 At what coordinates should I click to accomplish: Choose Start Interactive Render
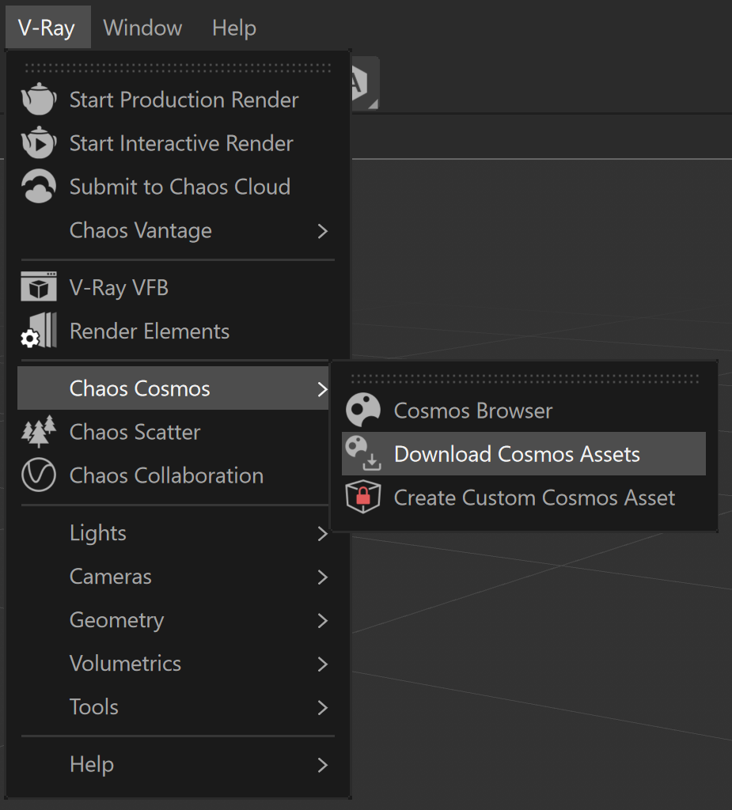[176, 142]
